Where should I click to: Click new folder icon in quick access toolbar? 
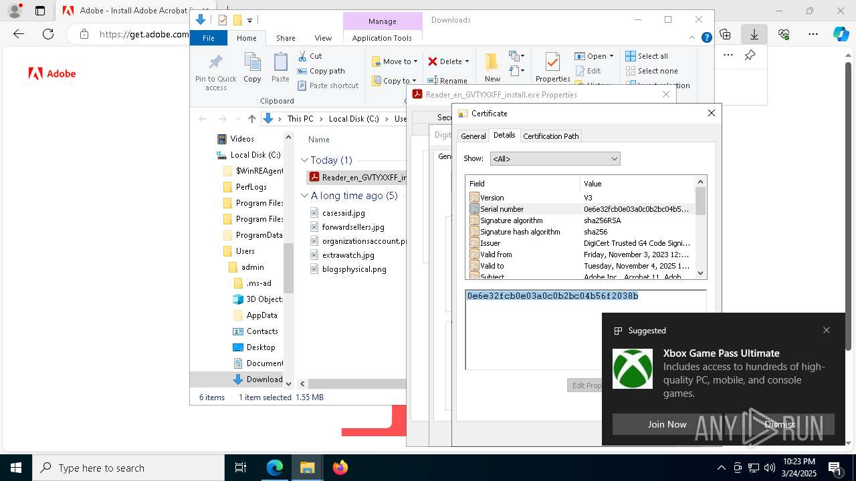tap(237, 20)
